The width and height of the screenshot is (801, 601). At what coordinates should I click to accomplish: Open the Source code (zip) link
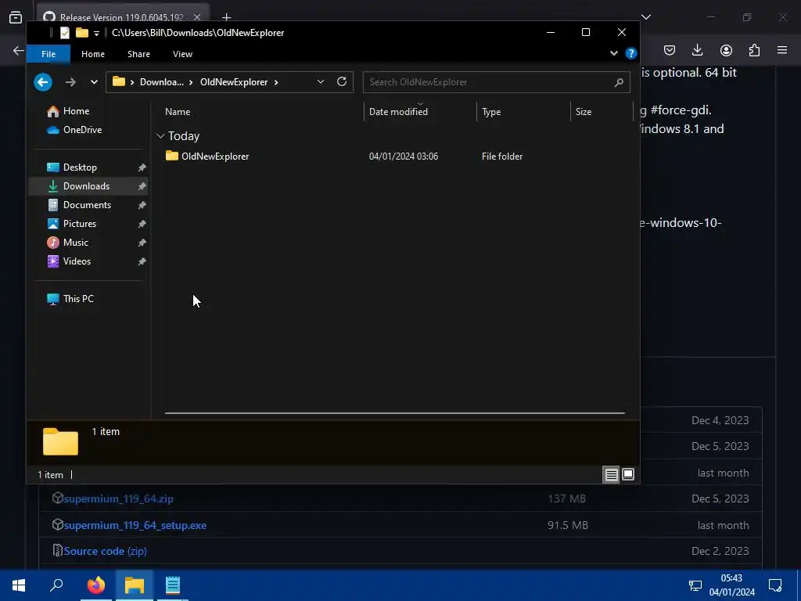click(x=106, y=551)
